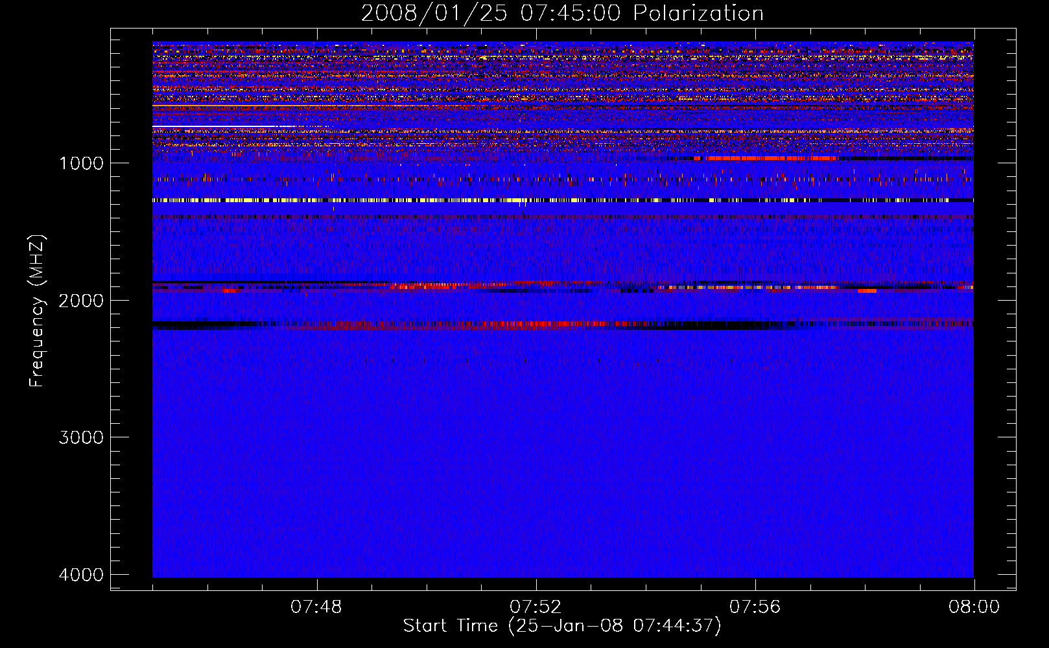Click the 'Start Time (25-Jan-08 07:44:37)' label

[x=562, y=626]
